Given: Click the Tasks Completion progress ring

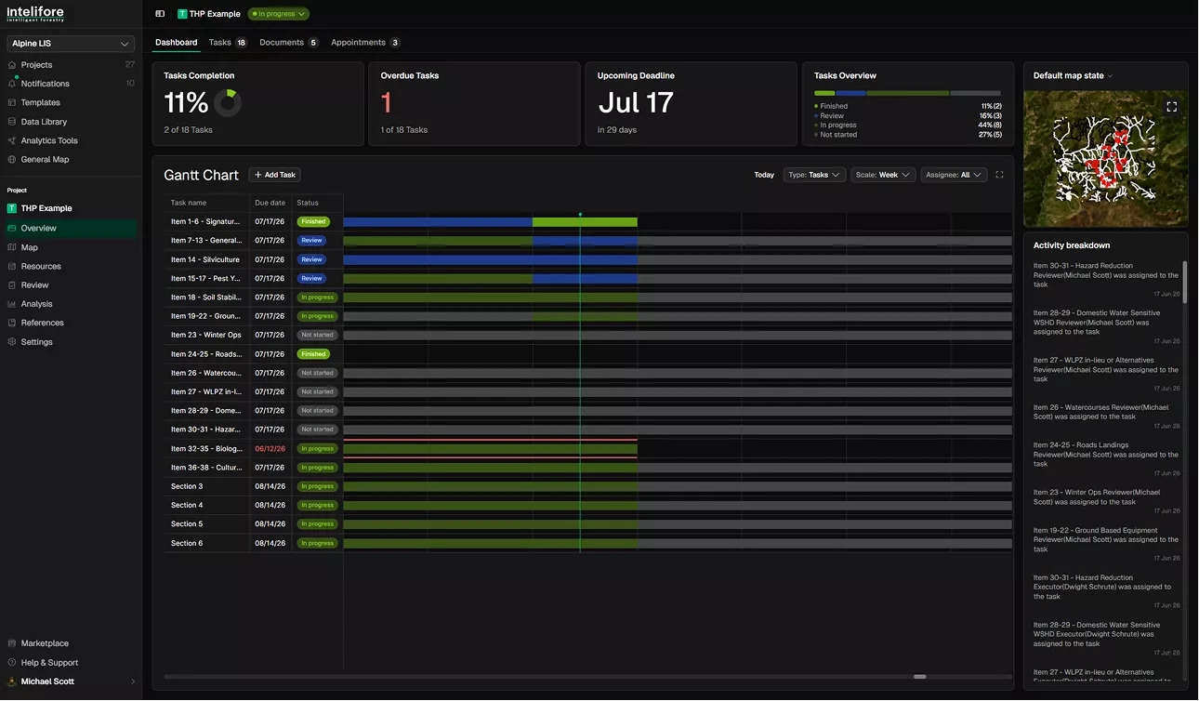Looking at the screenshot, I should point(228,102).
